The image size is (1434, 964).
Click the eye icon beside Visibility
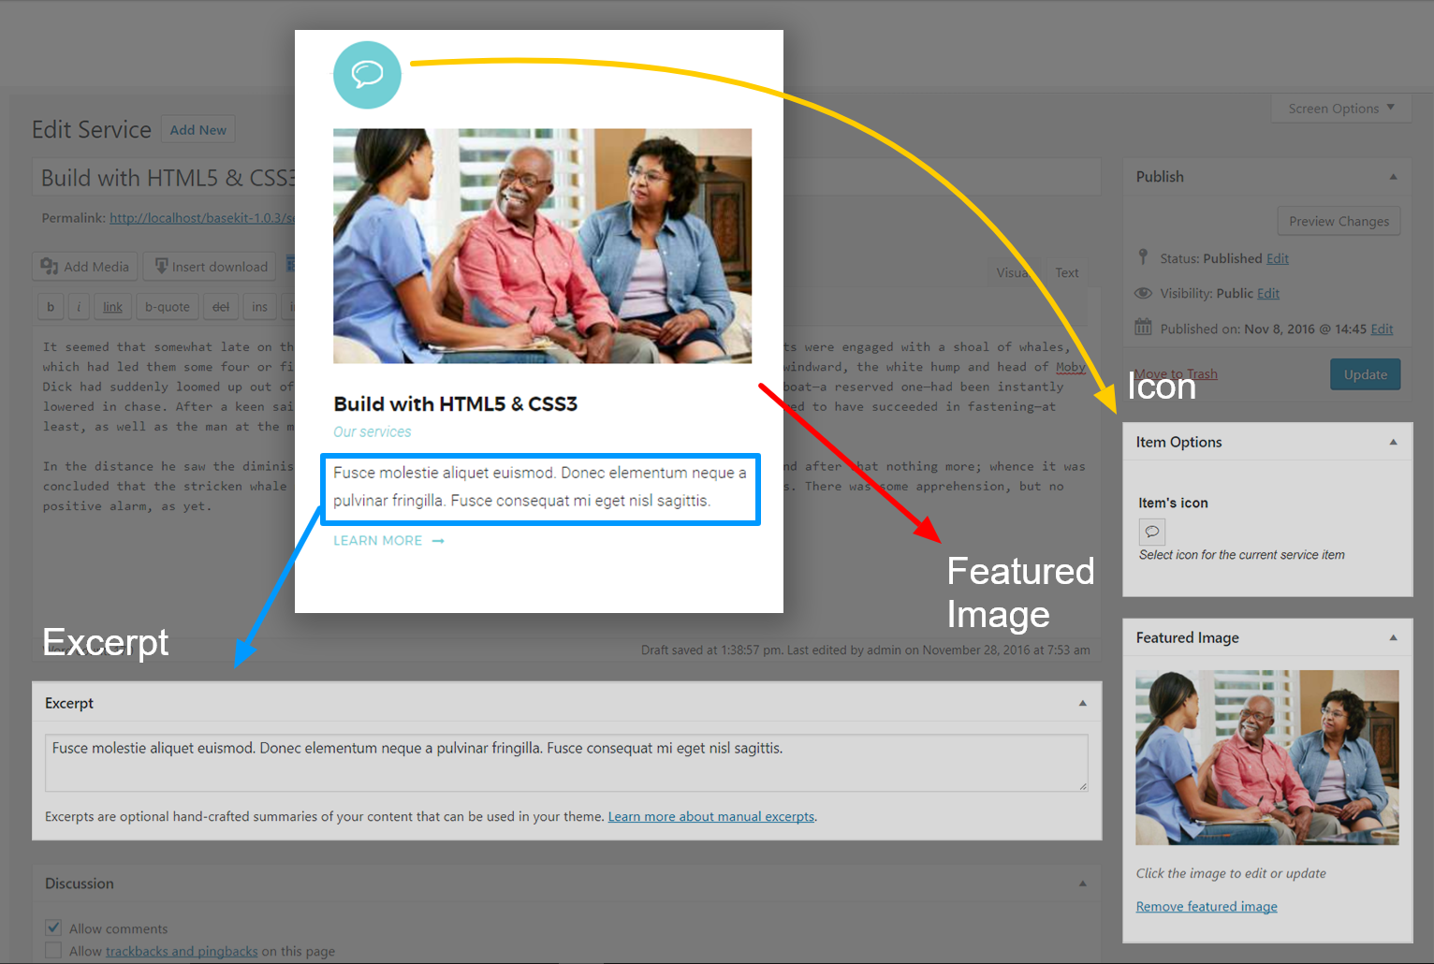(1143, 293)
